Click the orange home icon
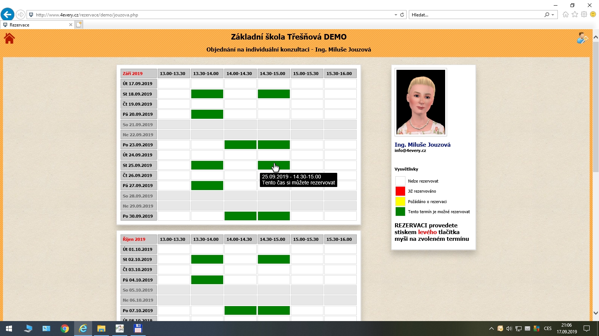The height and width of the screenshot is (336, 599). coord(9,38)
